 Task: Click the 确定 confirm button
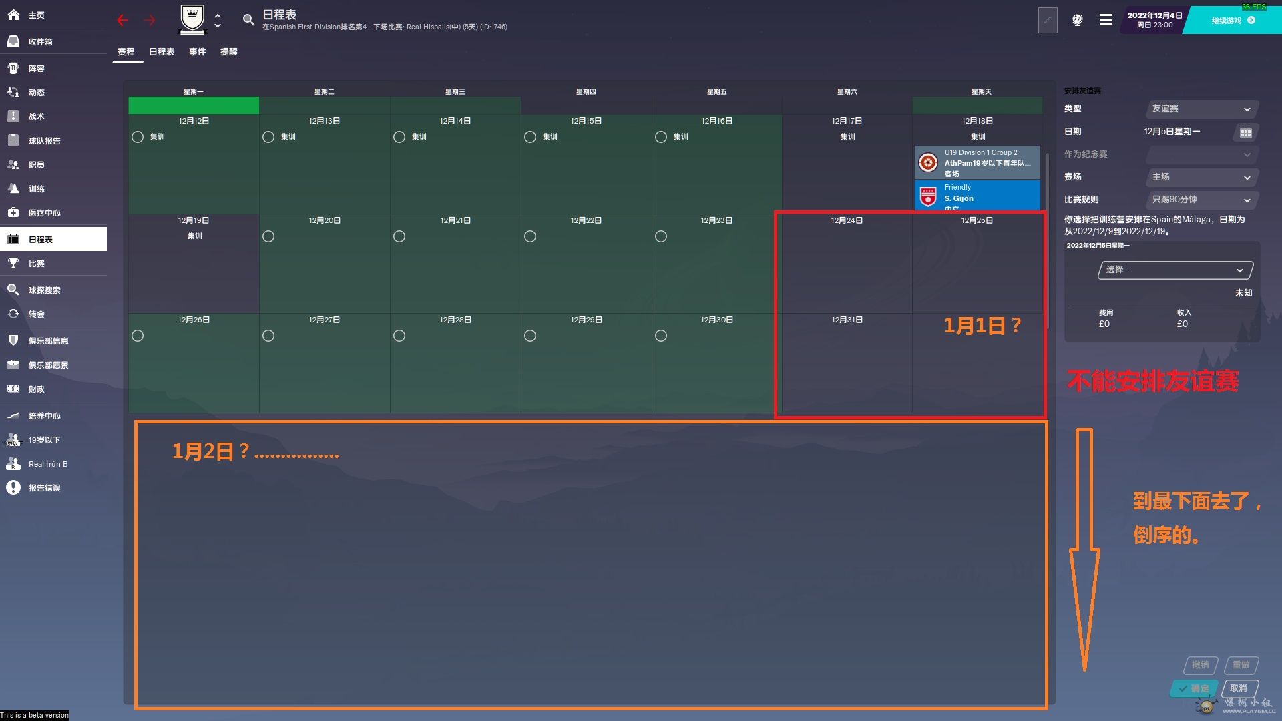[x=1193, y=688]
